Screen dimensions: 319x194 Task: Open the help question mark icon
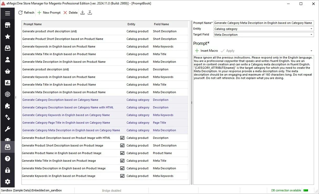[7, 159]
